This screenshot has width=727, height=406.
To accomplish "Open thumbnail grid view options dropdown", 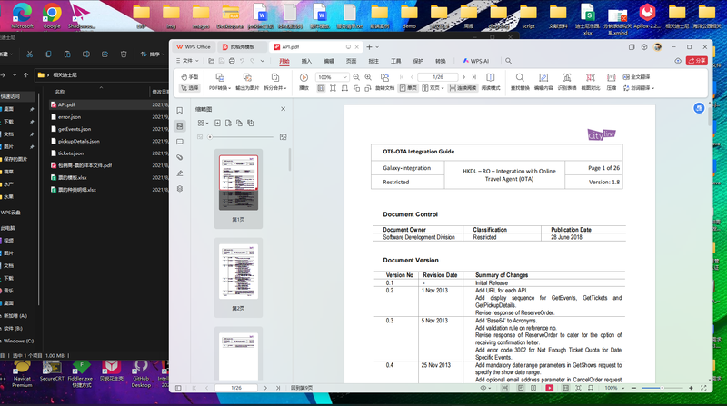I will (203, 123).
